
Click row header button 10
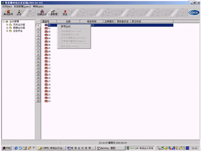[x=38, y=58]
